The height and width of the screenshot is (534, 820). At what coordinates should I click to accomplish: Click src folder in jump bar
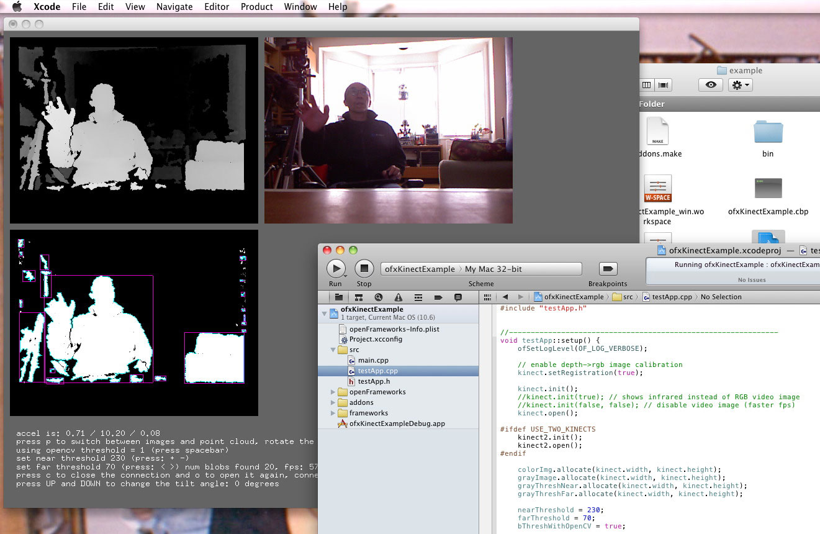pos(623,297)
